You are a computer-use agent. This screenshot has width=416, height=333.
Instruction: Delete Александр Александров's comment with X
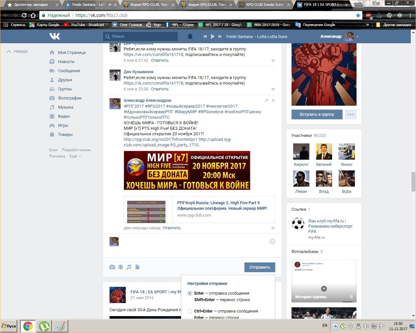(x=273, y=100)
